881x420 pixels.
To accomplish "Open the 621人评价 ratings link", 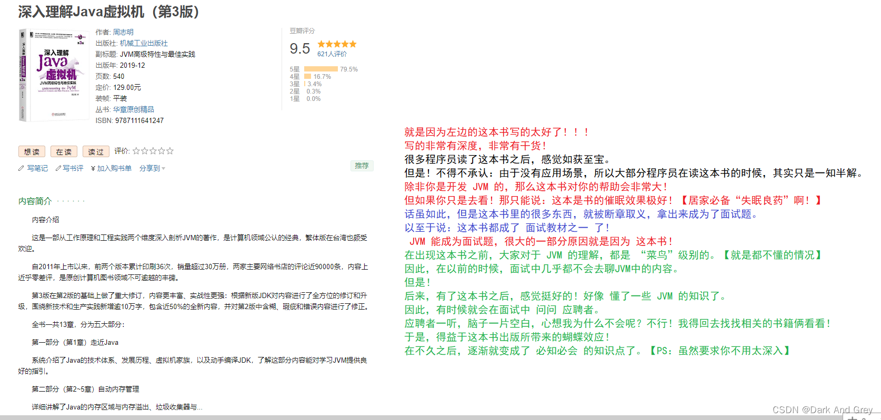I will (x=332, y=54).
